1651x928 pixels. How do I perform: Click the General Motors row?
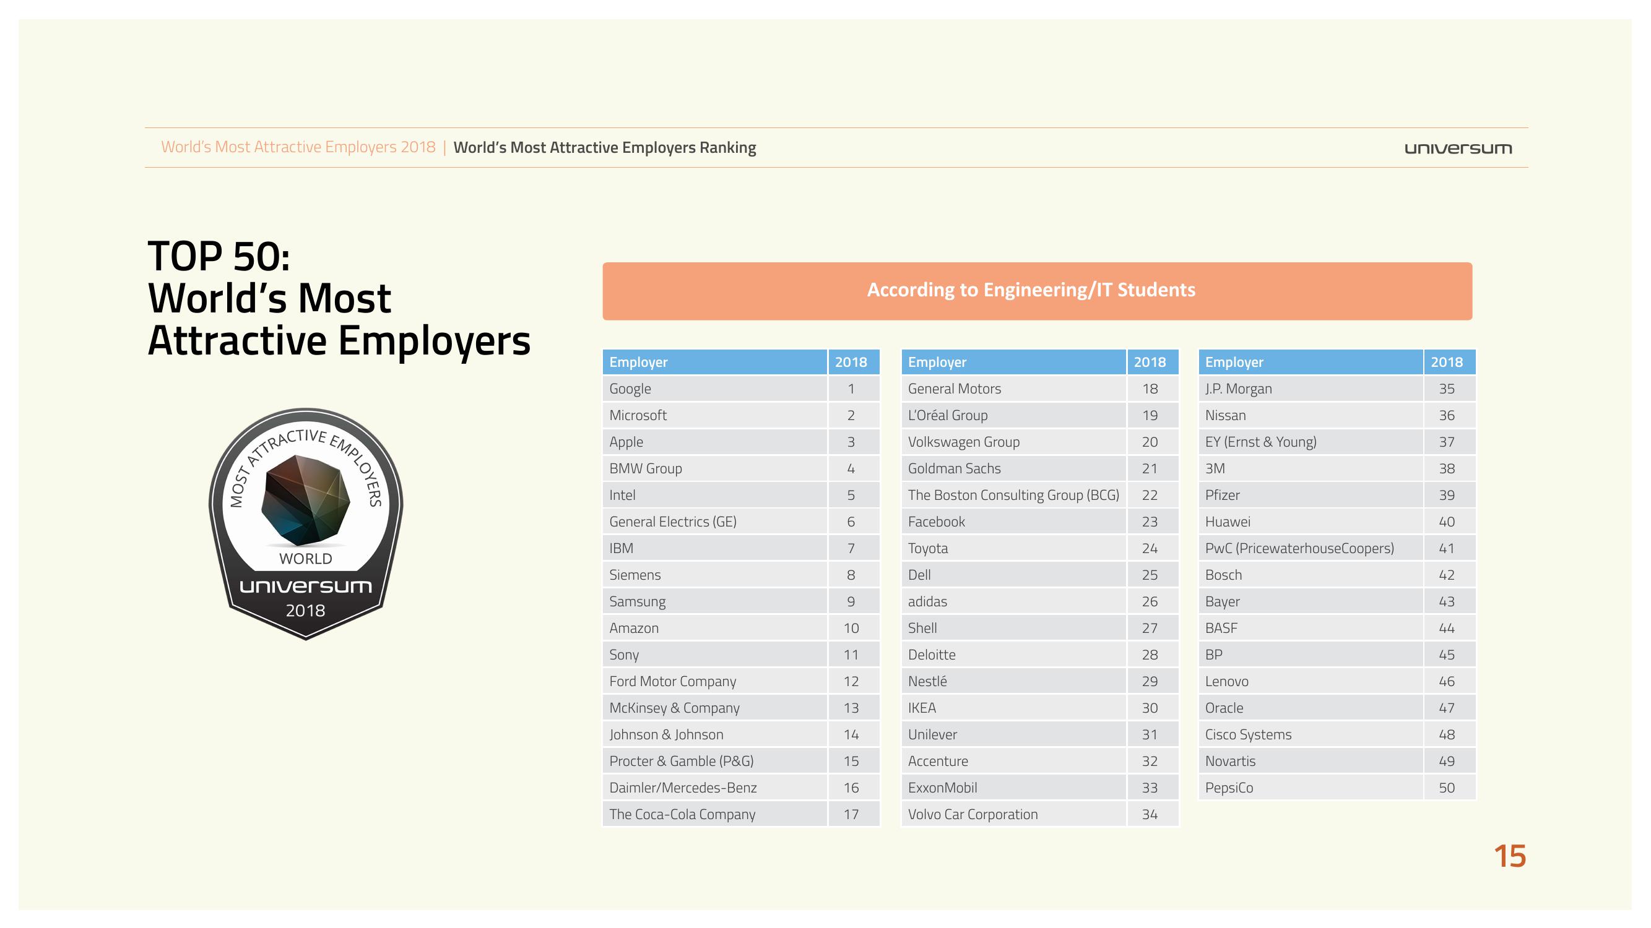click(x=1013, y=389)
